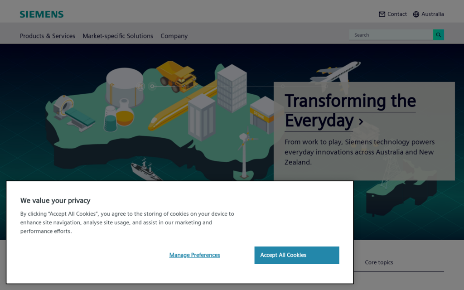The width and height of the screenshot is (464, 290).
Task: Expand the Company menu
Action: click(174, 36)
